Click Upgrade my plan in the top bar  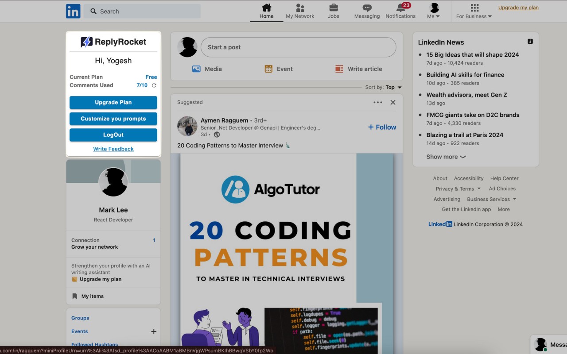pyautogui.click(x=518, y=8)
